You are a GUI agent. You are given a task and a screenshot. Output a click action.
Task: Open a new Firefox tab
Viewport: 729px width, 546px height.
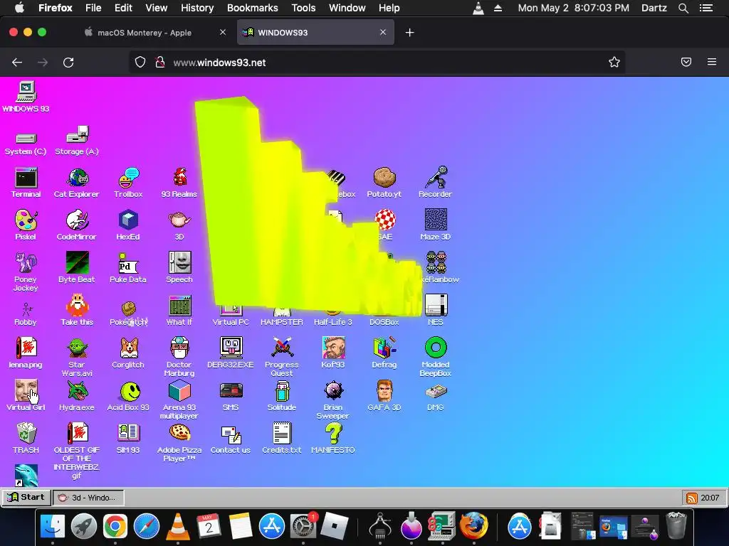pyautogui.click(x=409, y=33)
